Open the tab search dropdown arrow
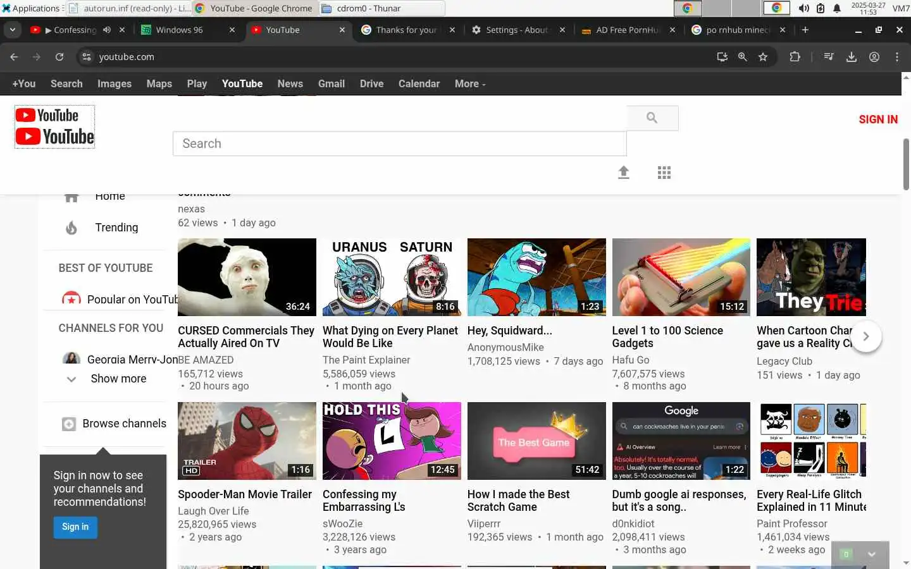The width and height of the screenshot is (911, 569). (13, 30)
